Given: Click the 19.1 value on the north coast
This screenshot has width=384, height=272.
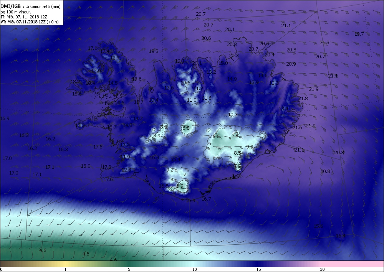Looking at the screenshot, I should click(x=180, y=61).
